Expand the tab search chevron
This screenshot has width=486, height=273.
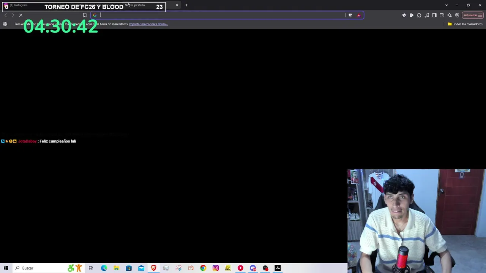(447, 5)
